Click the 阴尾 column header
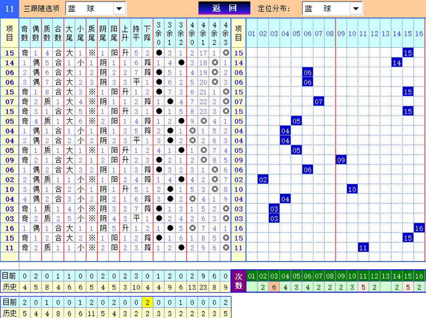 pos(103,33)
